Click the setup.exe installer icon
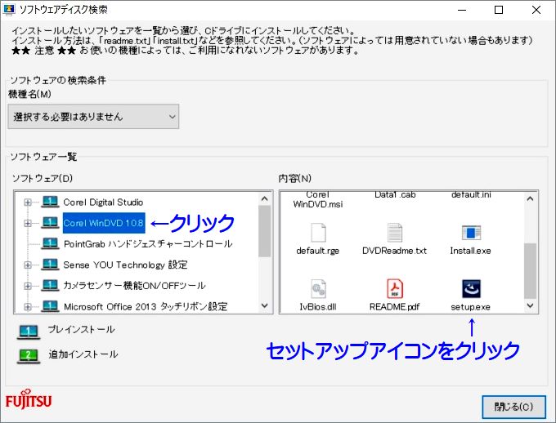 [x=471, y=288]
